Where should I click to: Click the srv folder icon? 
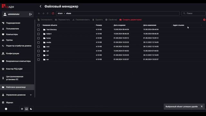coord(44,55)
